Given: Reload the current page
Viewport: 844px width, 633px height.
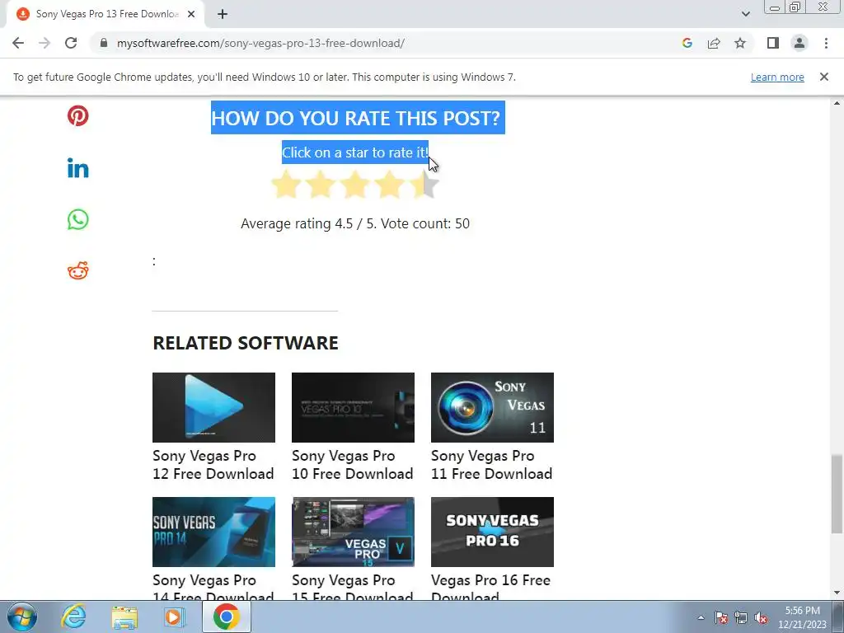Looking at the screenshot, I should 71,43.
